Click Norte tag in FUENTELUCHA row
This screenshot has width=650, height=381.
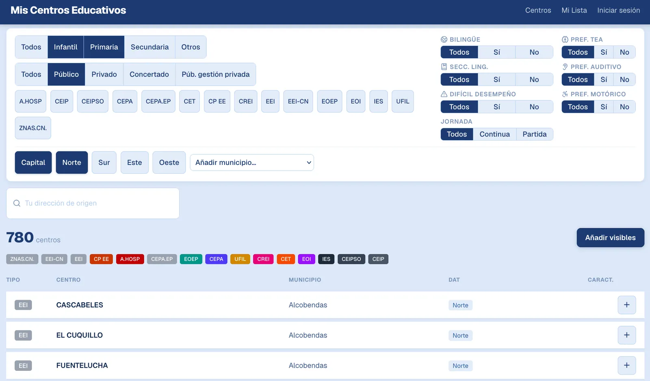(460, 366)
